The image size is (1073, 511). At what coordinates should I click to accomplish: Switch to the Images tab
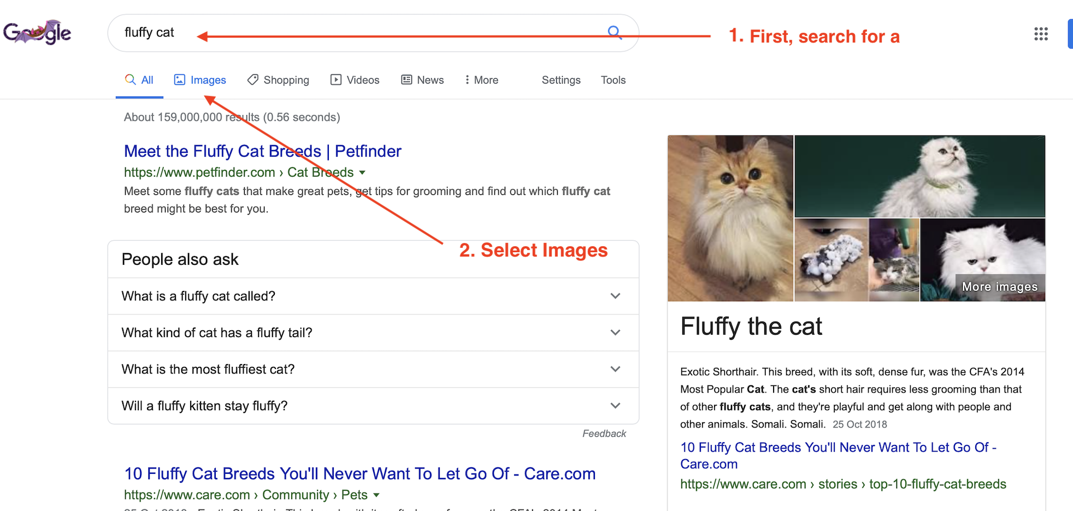[200, 80]
